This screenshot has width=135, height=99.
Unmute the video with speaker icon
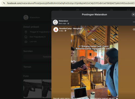pos(134,29)
